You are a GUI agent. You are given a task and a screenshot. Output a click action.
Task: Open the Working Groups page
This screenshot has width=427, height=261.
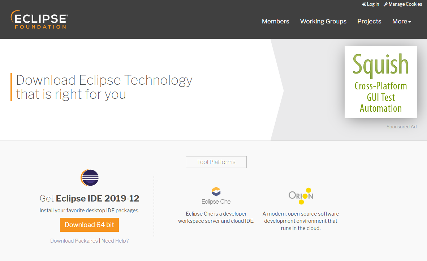click(x=323, y=21)
